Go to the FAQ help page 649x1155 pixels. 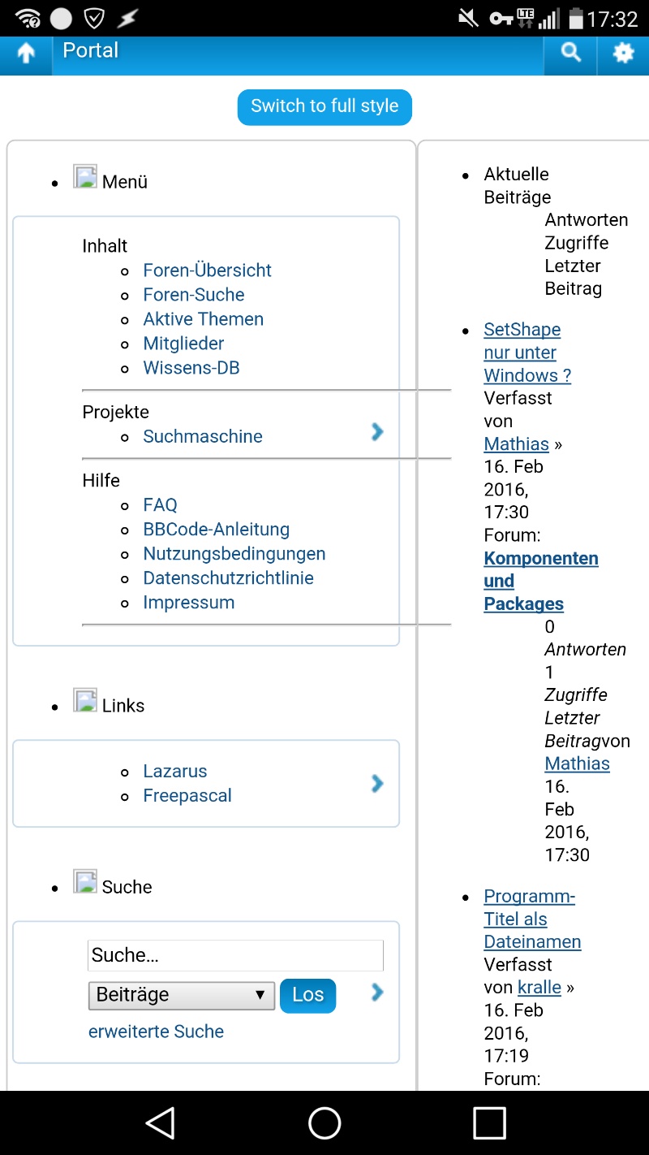(x=160, y=505)
